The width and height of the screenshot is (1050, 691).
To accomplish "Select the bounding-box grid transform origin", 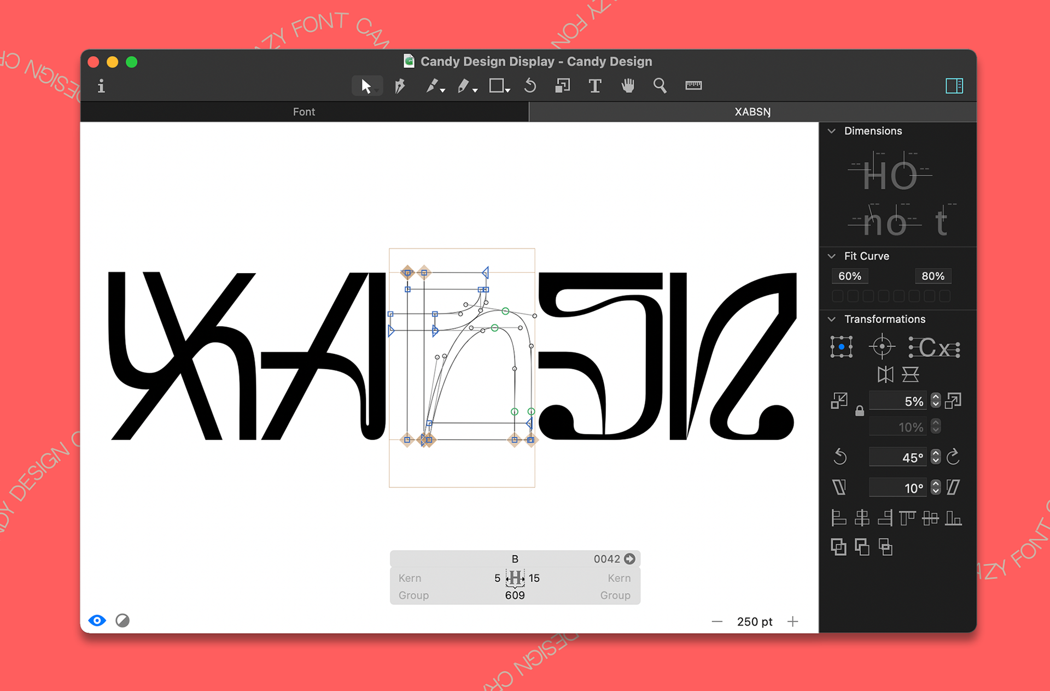I will (x=841, y=347).
